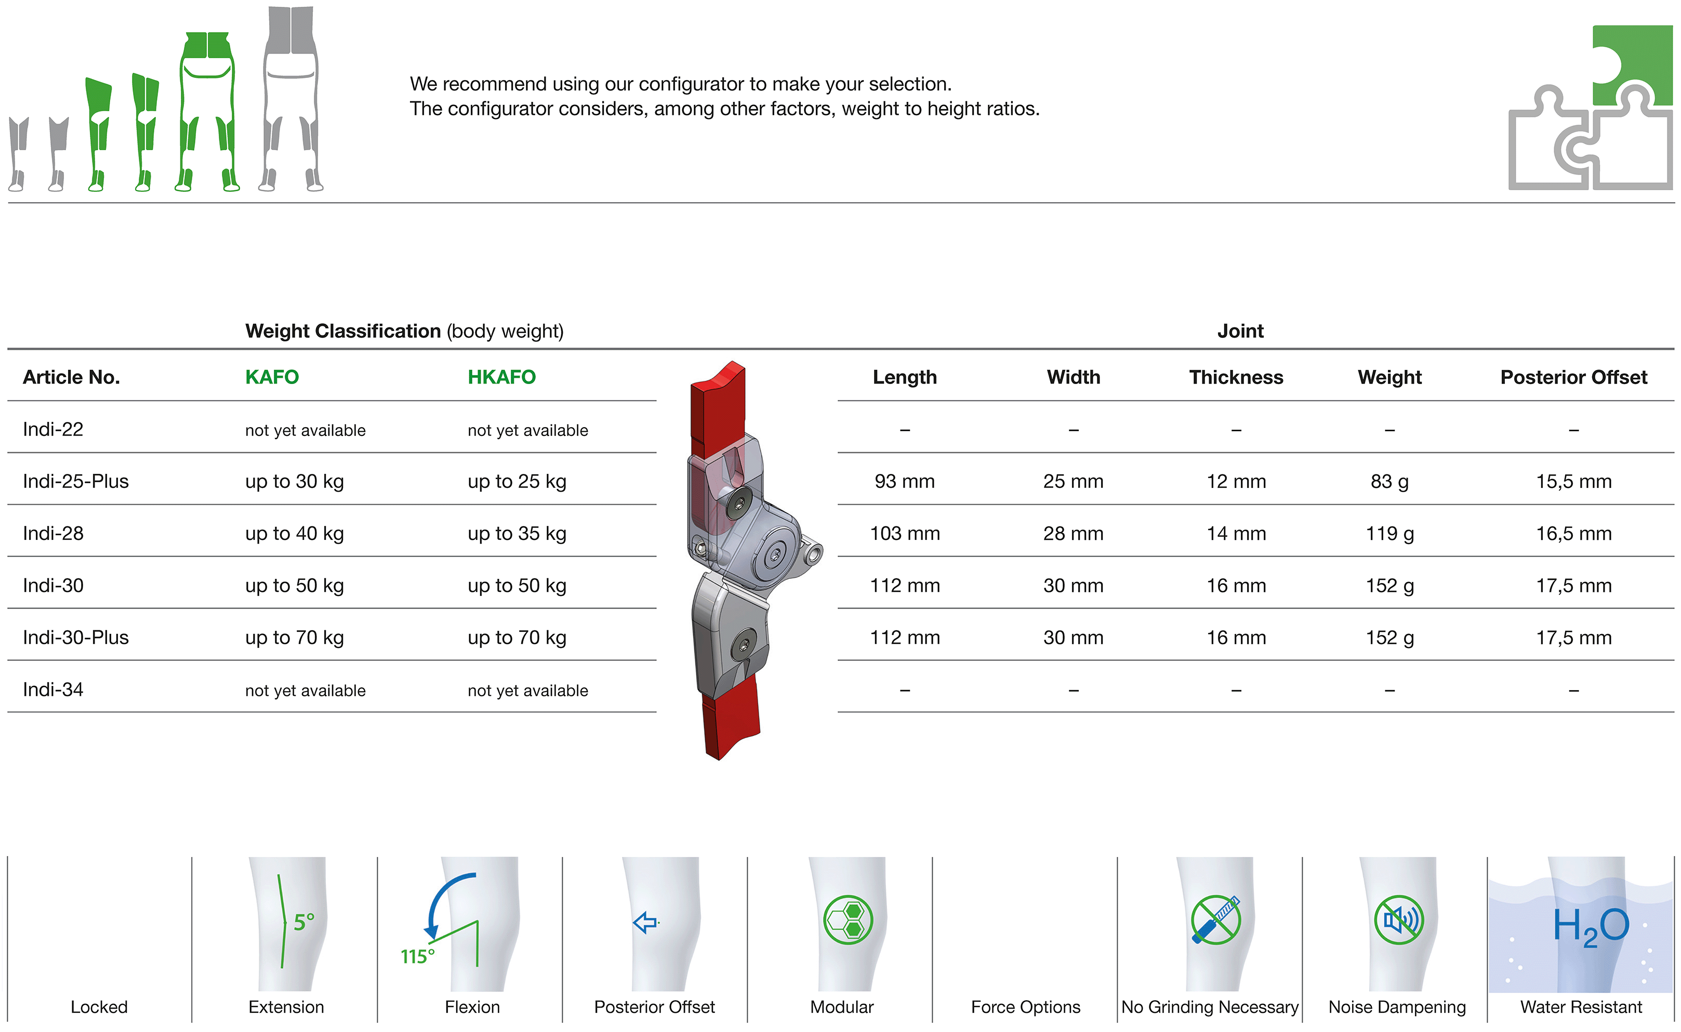Click the Noise Dampening speaker icon

pos(1399,919)
